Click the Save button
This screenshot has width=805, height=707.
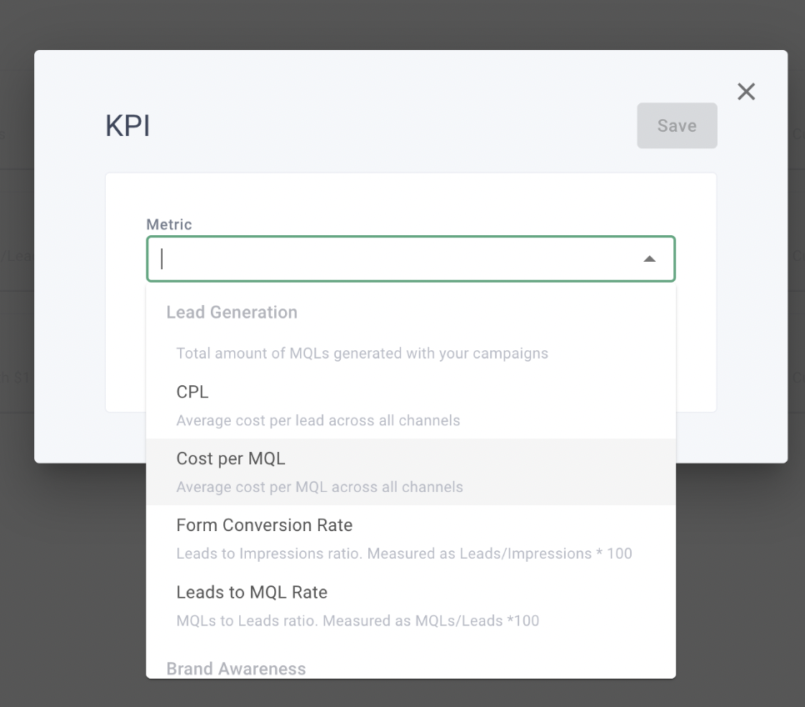[x=677, y=126]
